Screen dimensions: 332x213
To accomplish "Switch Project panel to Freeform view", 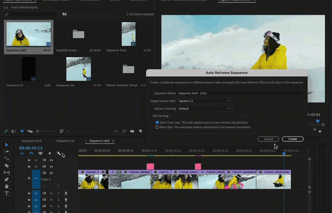I will coord(30,131).
